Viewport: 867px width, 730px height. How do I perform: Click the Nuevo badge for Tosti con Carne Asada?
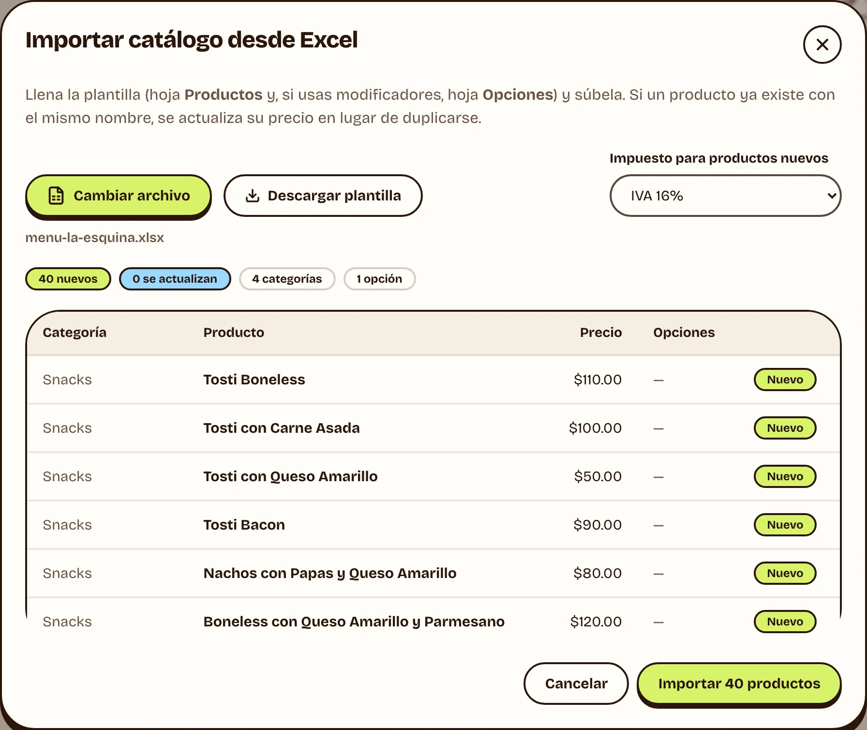click(x=785, y=428)
